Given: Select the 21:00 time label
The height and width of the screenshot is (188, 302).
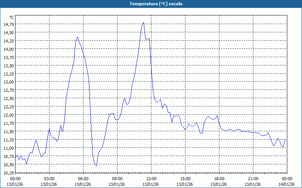Looking at the screenshot, I should pos(253,179).
